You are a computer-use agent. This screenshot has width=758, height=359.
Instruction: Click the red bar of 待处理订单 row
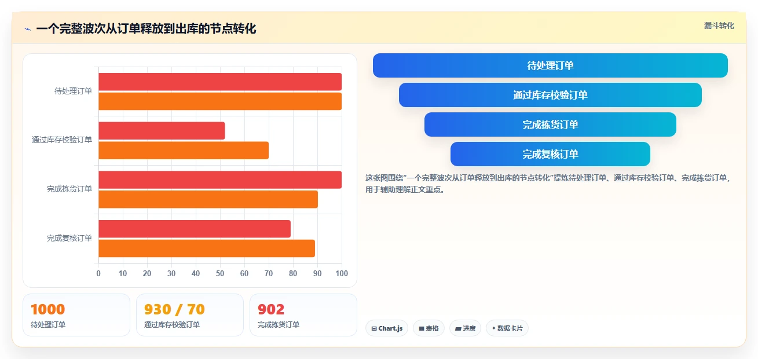pyautogui.click(x=220, y=82)
